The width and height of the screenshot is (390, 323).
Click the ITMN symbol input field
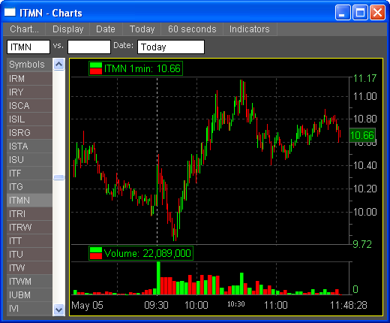coord(28,47)
